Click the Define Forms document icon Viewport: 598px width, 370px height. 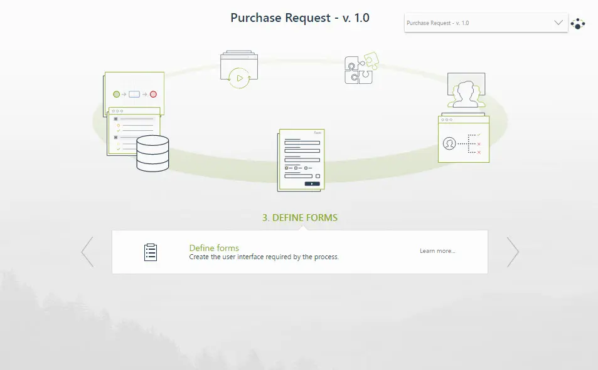301,160
